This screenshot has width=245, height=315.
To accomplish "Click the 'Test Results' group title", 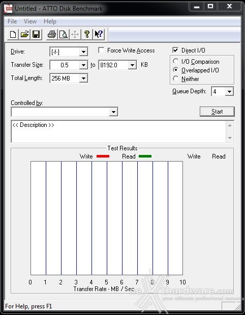I will coord(122,148).
